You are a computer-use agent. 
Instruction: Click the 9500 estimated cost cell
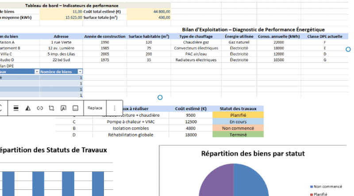point(191,115)
